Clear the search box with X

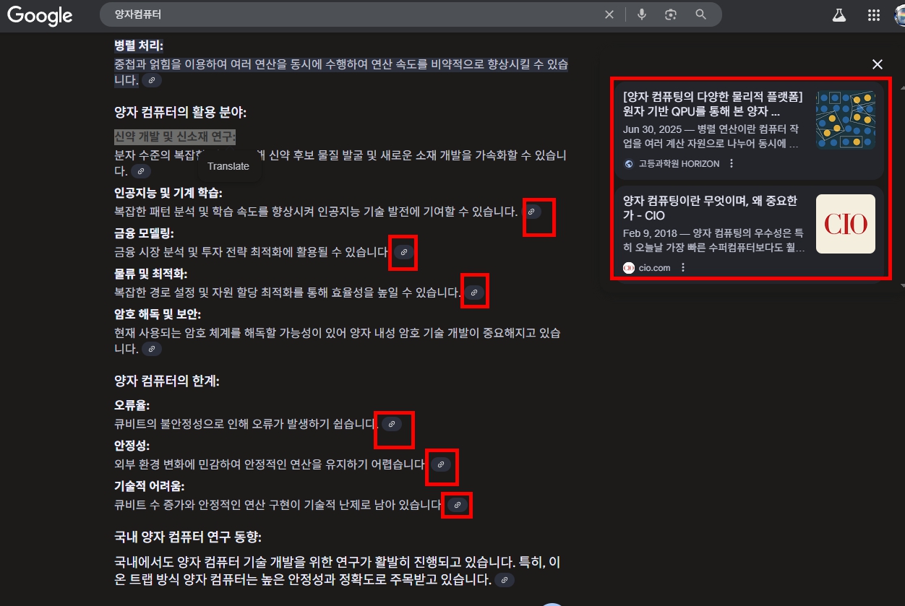[609, 14]
